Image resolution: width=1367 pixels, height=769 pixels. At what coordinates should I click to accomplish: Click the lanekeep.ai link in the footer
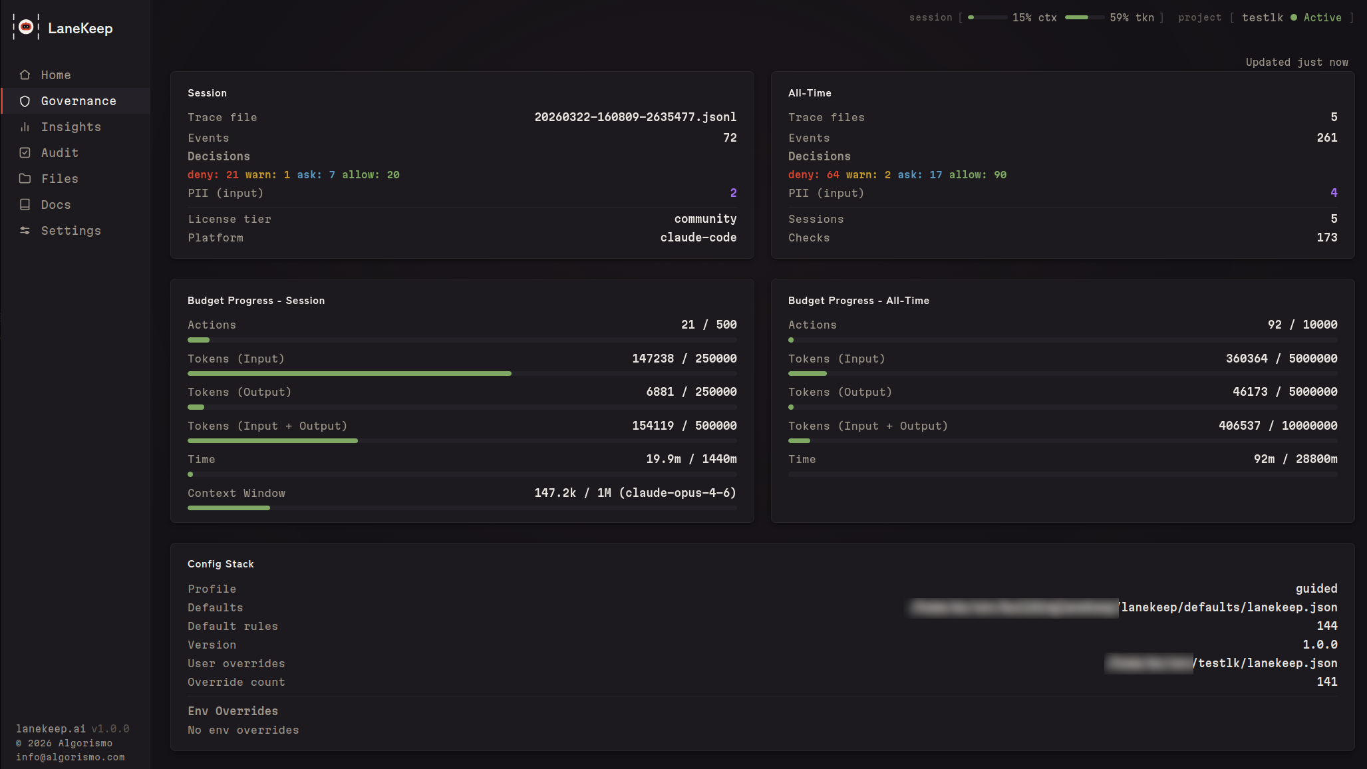pos(51,728)
